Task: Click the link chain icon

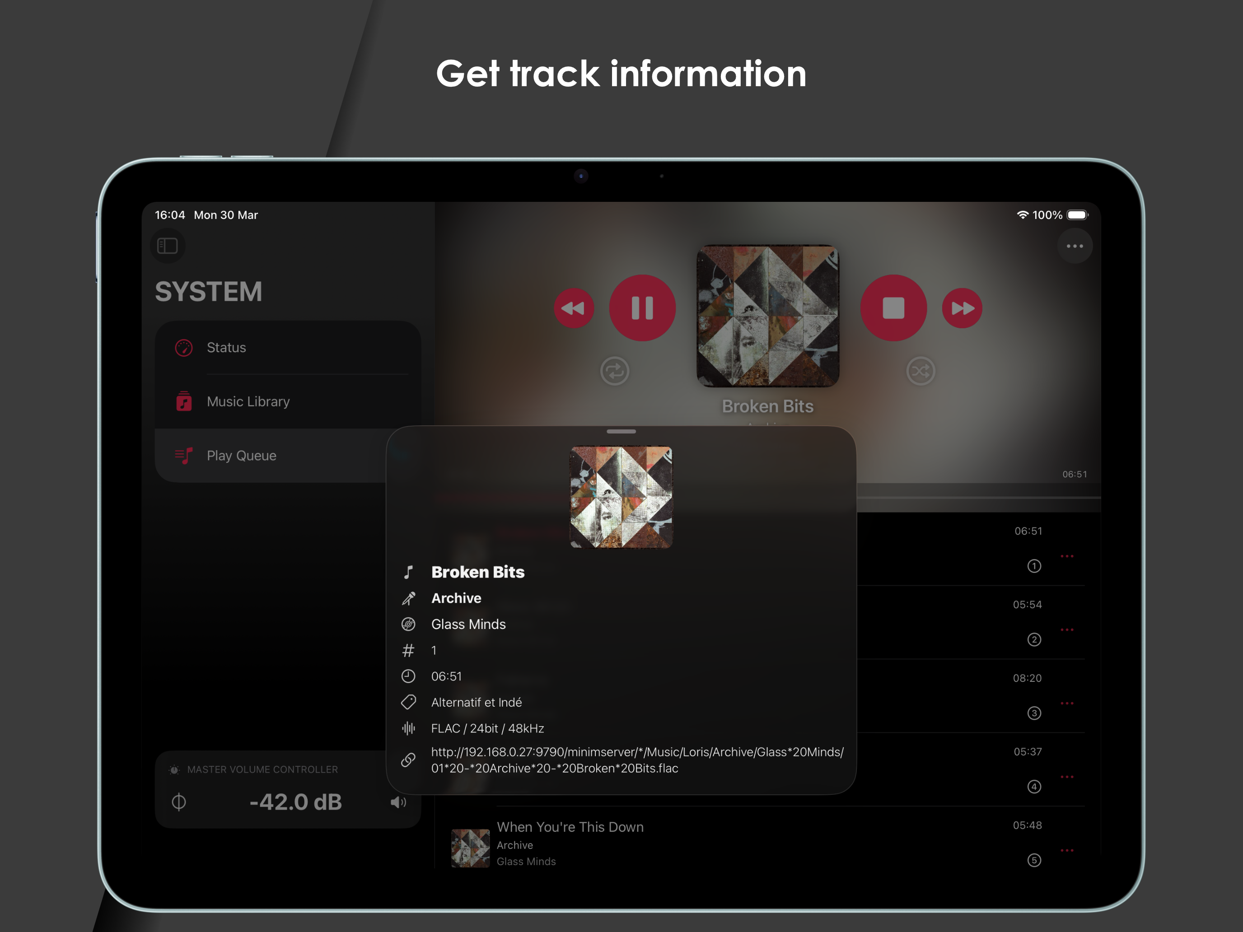Action: click(x=408, y=760)
